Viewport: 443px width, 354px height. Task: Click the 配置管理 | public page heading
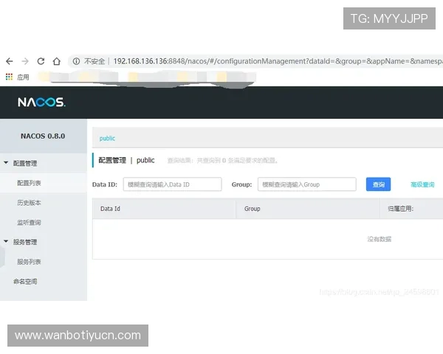click(126, 160)
